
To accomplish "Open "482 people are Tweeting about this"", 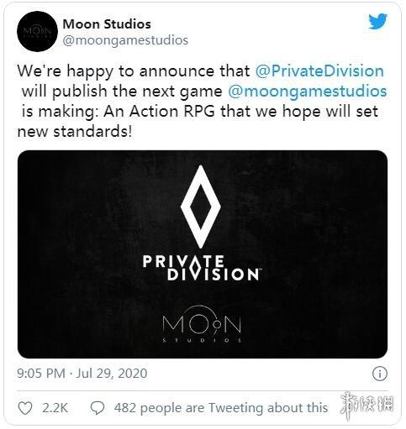I will (x=221, y=408).
